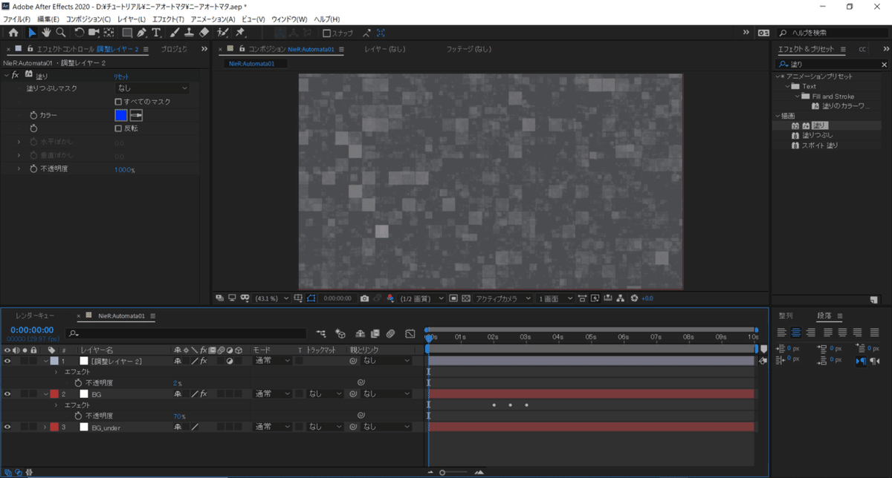Open the graph editor icon in timeline
Viewport: 892px width, 478px height.
pyautogui.click(x=410, y=334)
